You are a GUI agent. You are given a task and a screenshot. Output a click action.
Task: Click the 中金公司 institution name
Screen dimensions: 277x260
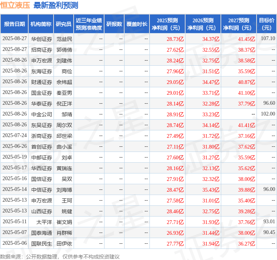click(42, 114)
